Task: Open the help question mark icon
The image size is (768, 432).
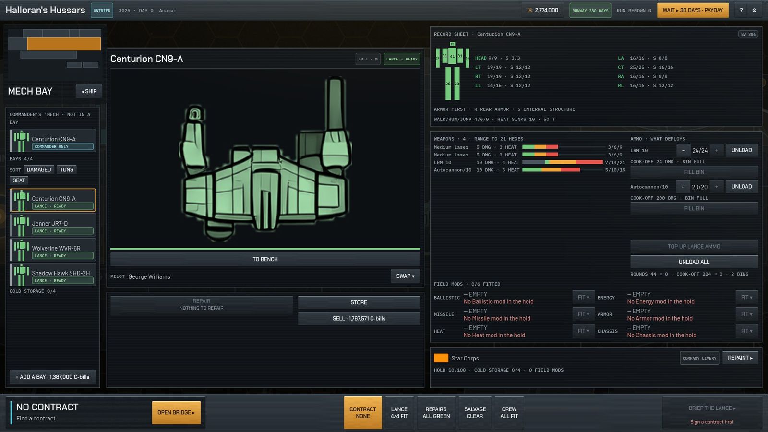Action: pyautogui.click(x=741, y=10)
